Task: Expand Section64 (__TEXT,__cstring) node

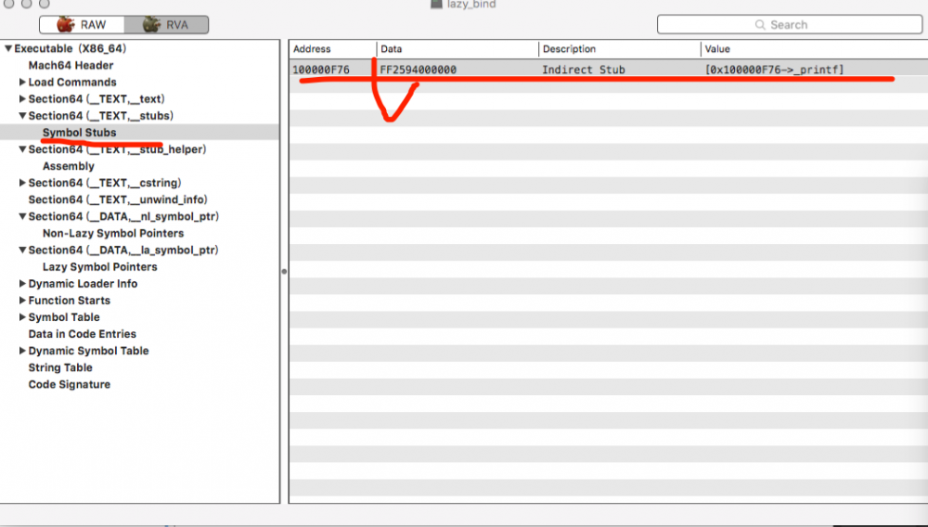Action: (x=22, y=183)
